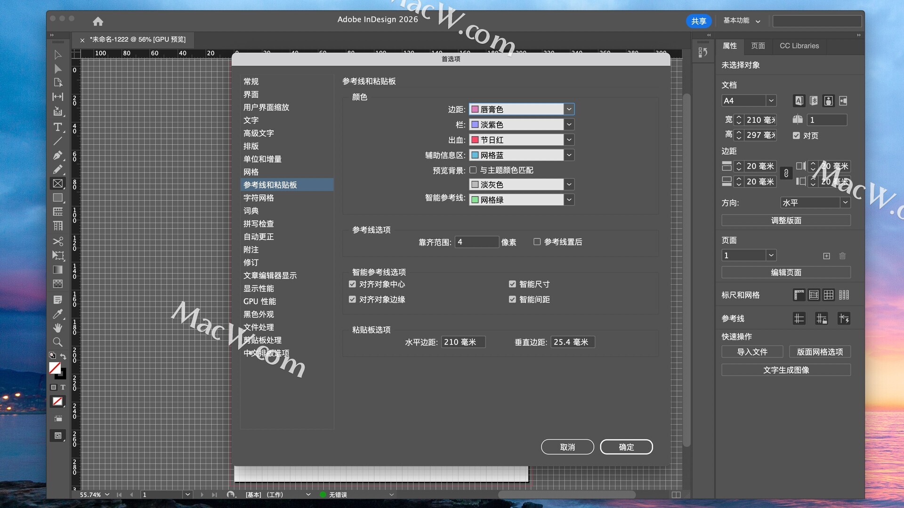Select the Type tool in toolbar
The image size is (904, 508).
click(57, 127)
